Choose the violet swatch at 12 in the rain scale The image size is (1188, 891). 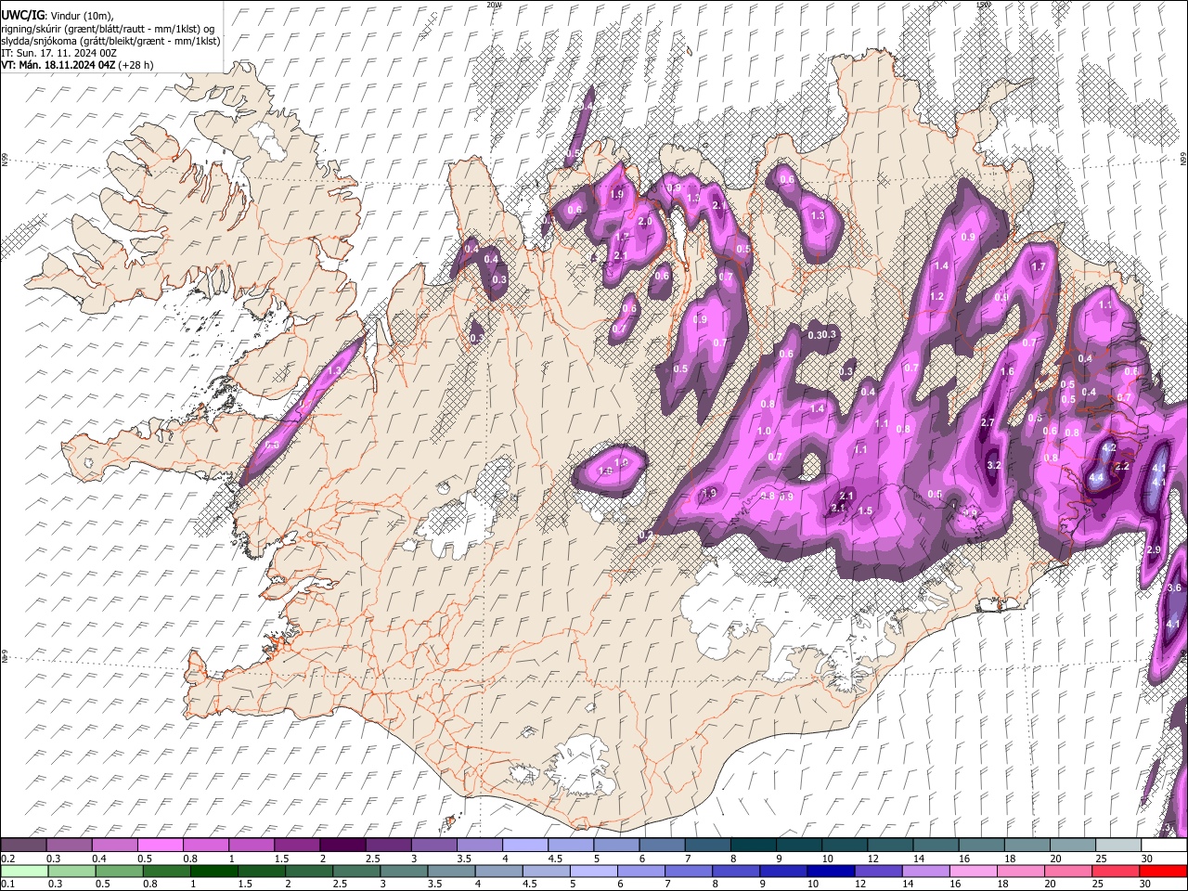pos(877,871)
